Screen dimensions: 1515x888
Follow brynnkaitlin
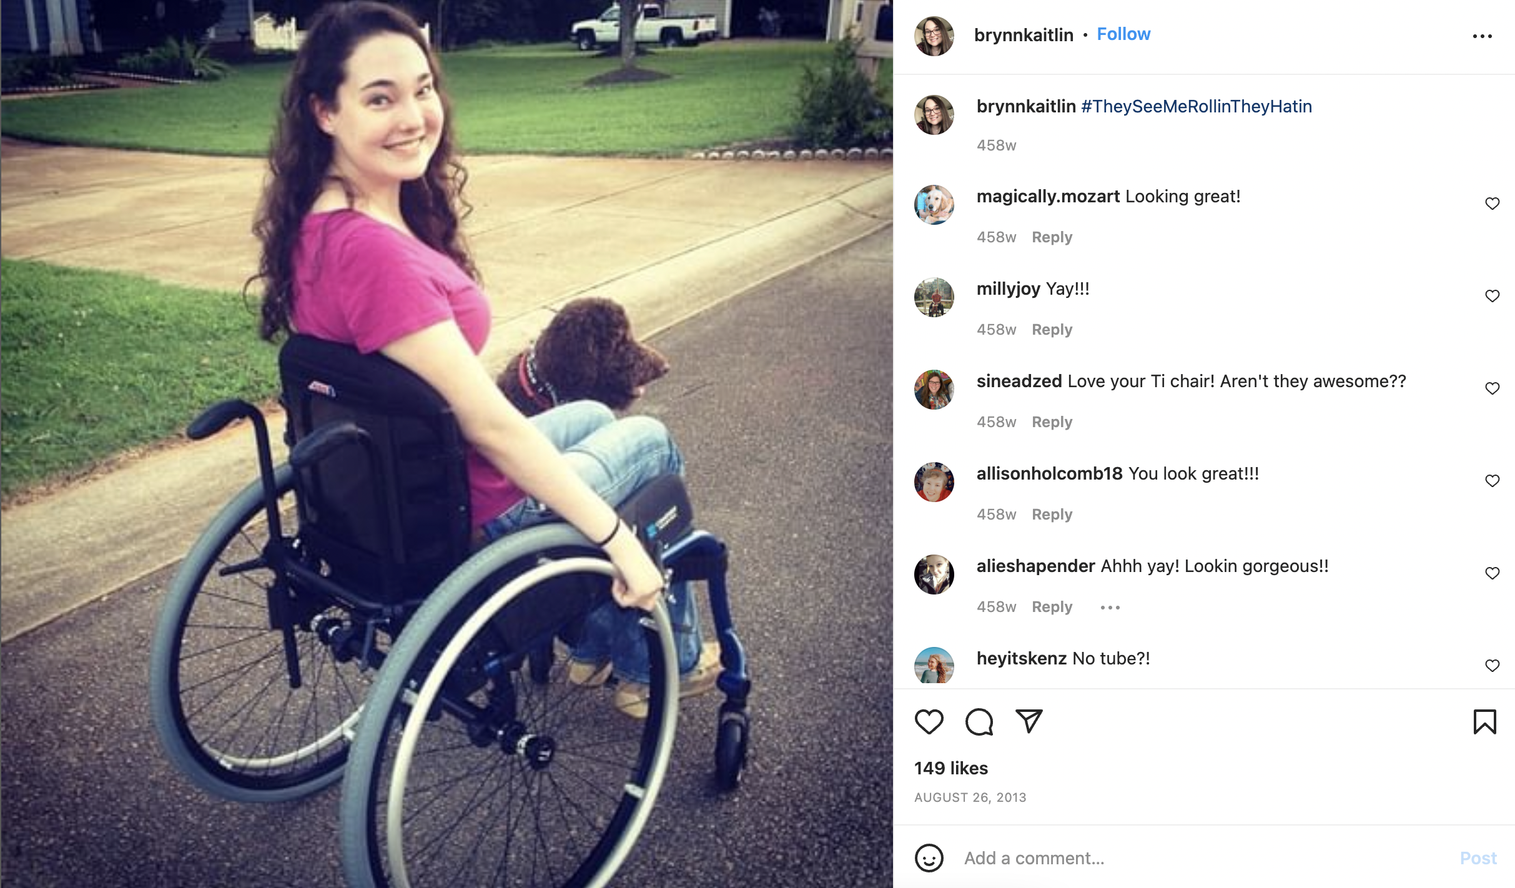click(1123, 34)
